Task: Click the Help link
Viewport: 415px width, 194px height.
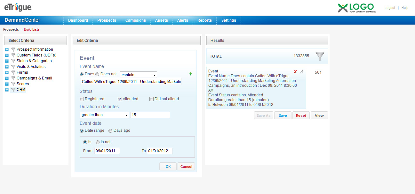Action: [405, 8]
